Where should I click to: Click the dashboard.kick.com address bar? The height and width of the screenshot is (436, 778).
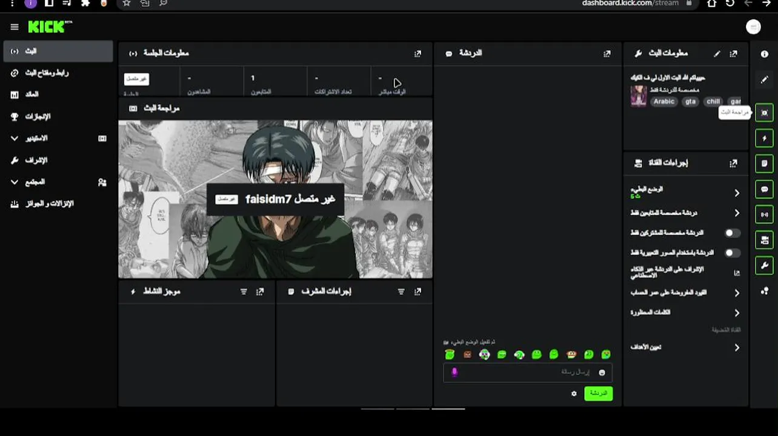point(630,3)
